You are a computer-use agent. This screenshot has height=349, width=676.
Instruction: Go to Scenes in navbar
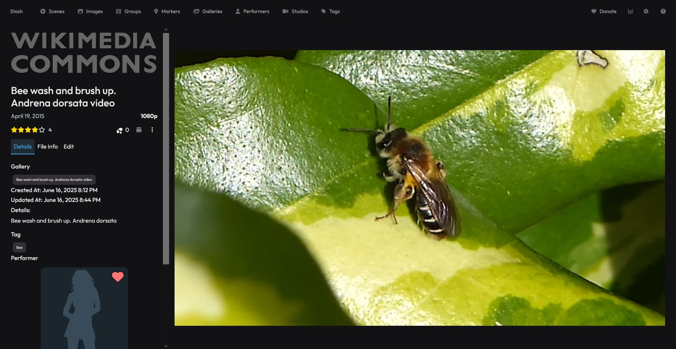coord(52,11)
